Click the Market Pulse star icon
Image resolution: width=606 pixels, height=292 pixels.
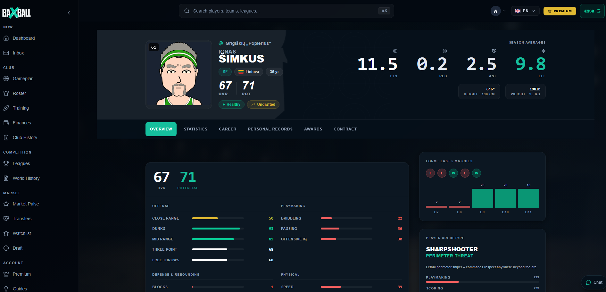coord(6,204)
